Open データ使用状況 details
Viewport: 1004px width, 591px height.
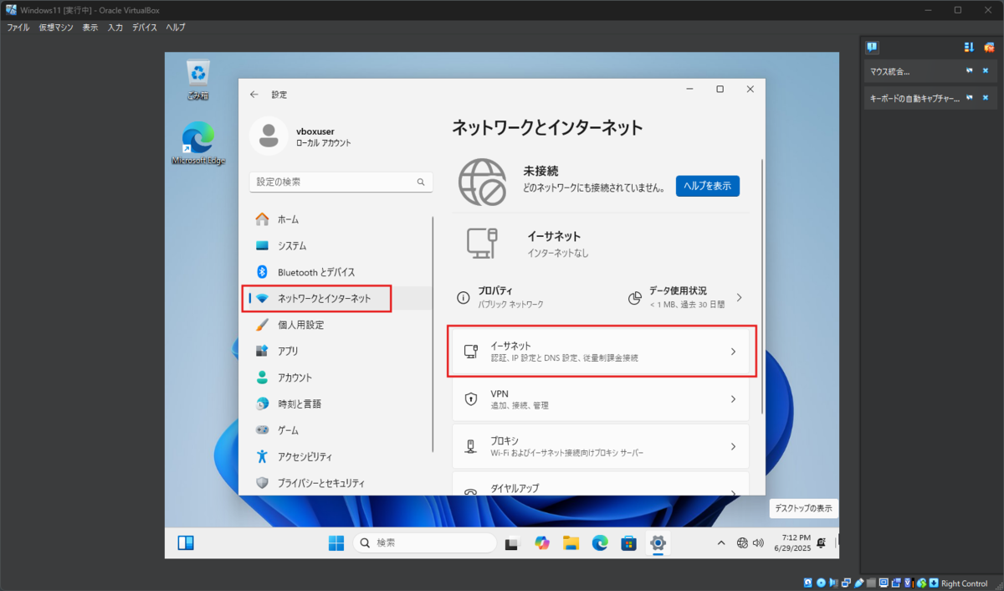click(x=684, y=297)
